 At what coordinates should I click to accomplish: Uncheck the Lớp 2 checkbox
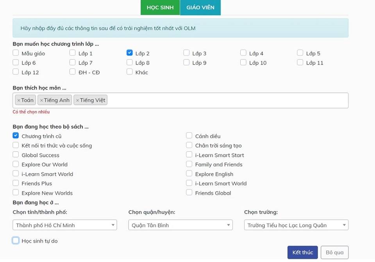coord(130,53)
